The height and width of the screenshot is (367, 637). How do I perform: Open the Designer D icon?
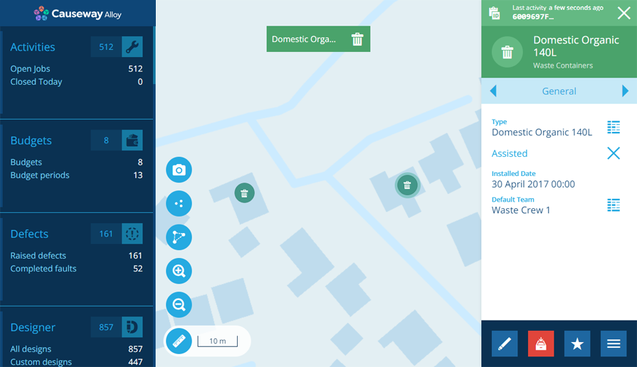(132, 327)
